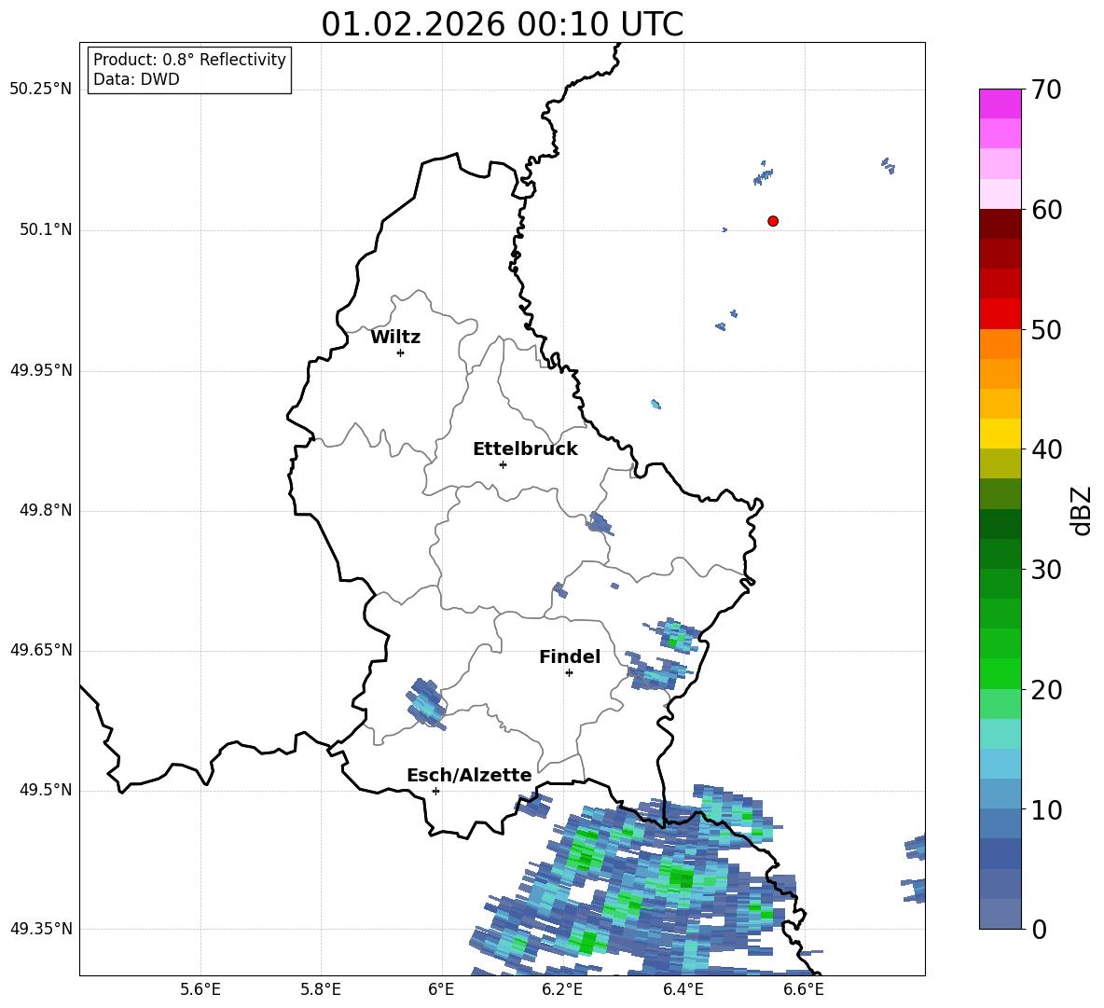Viewport: 1104px width, 1008px height.
Task: Click the 49.65°N latitude label
Action: [41, 649]
